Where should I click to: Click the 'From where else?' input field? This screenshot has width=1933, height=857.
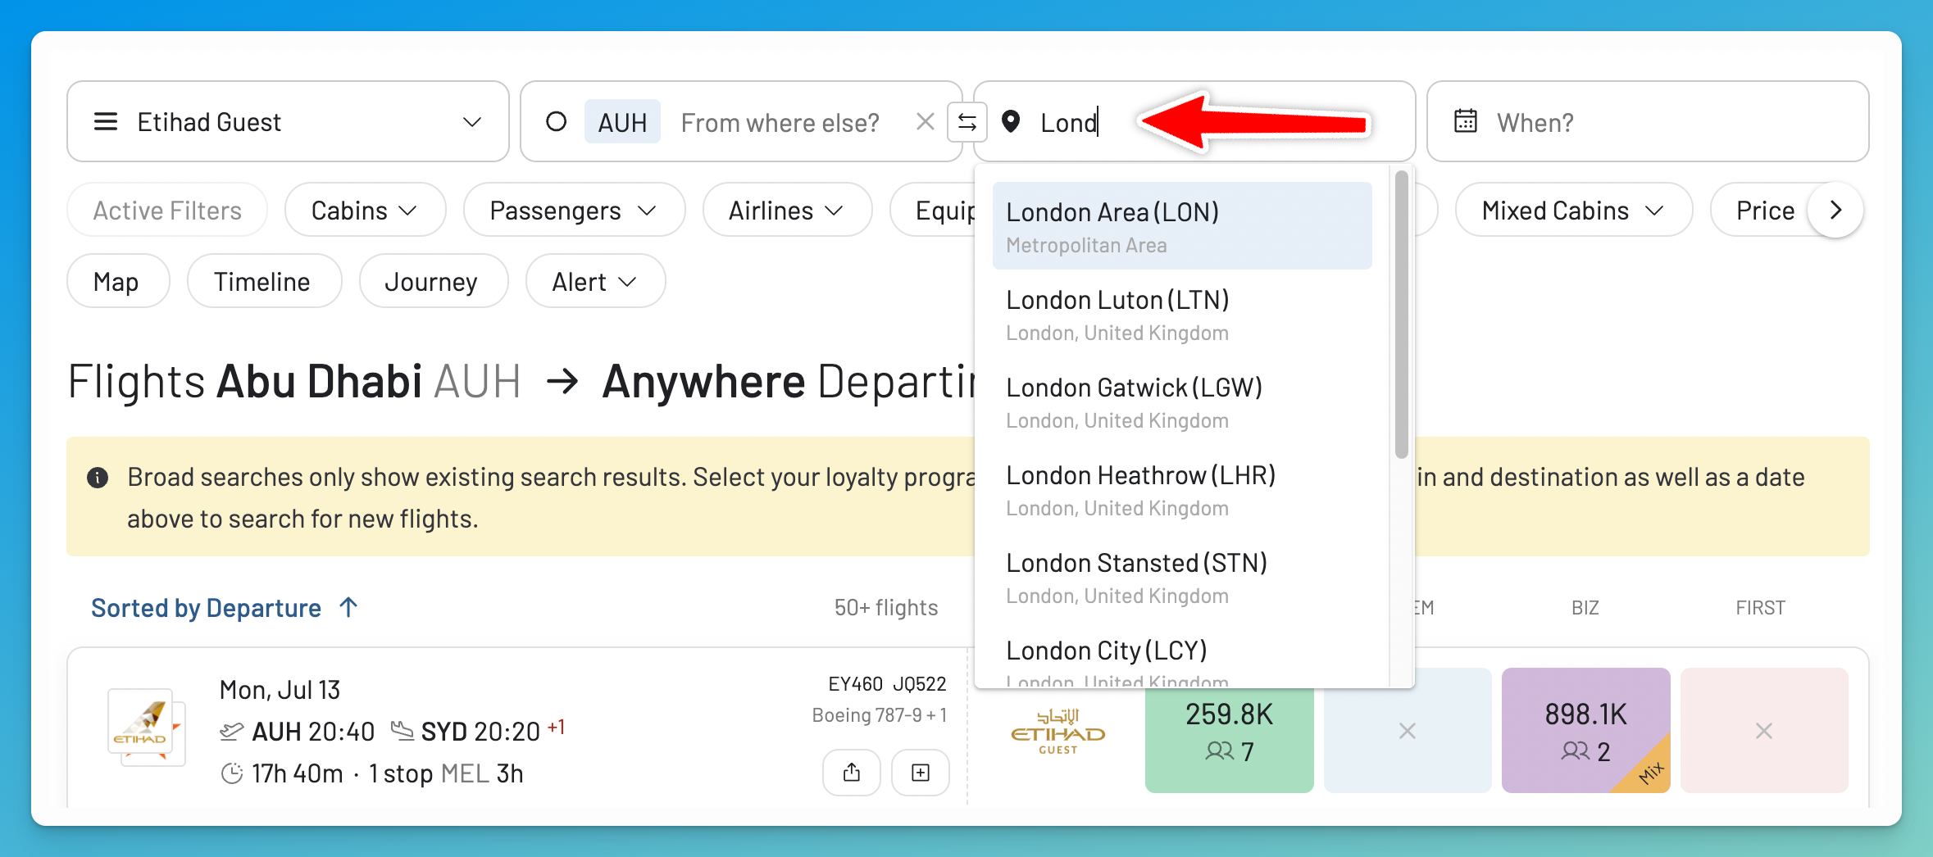[780, 122]
